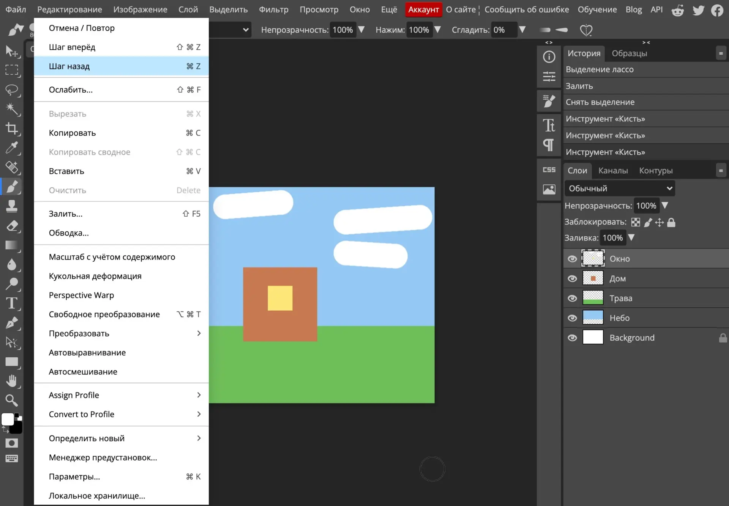Hide the Окно layer
Image resolution: width=729 pixels, height=506 pixels.
[x=572, y=259]
